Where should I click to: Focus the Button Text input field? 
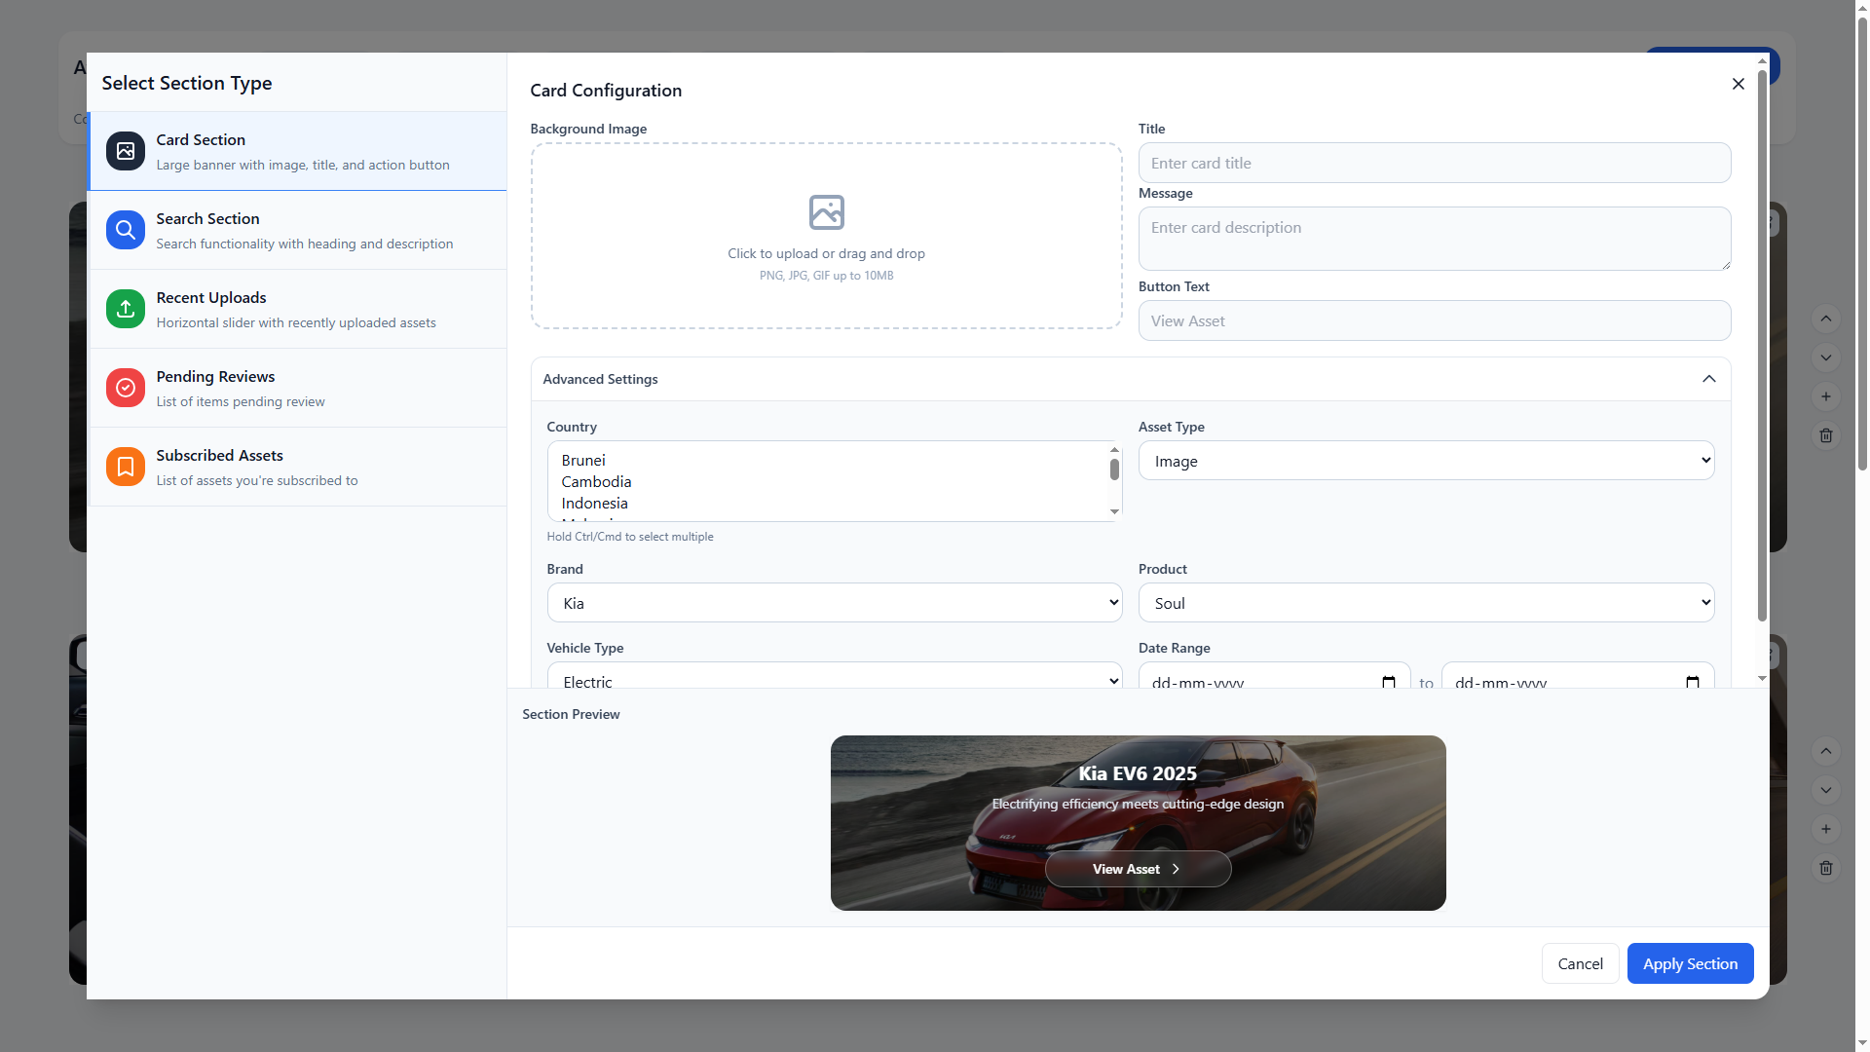1435,320
